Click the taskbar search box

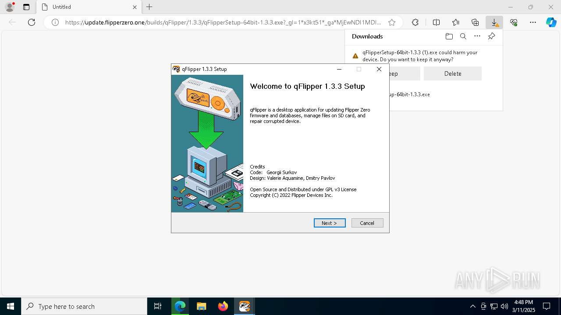tap(84, 306)
